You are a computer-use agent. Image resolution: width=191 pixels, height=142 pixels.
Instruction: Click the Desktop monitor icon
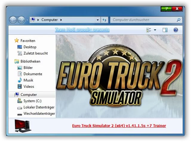[x=20, y=47]
